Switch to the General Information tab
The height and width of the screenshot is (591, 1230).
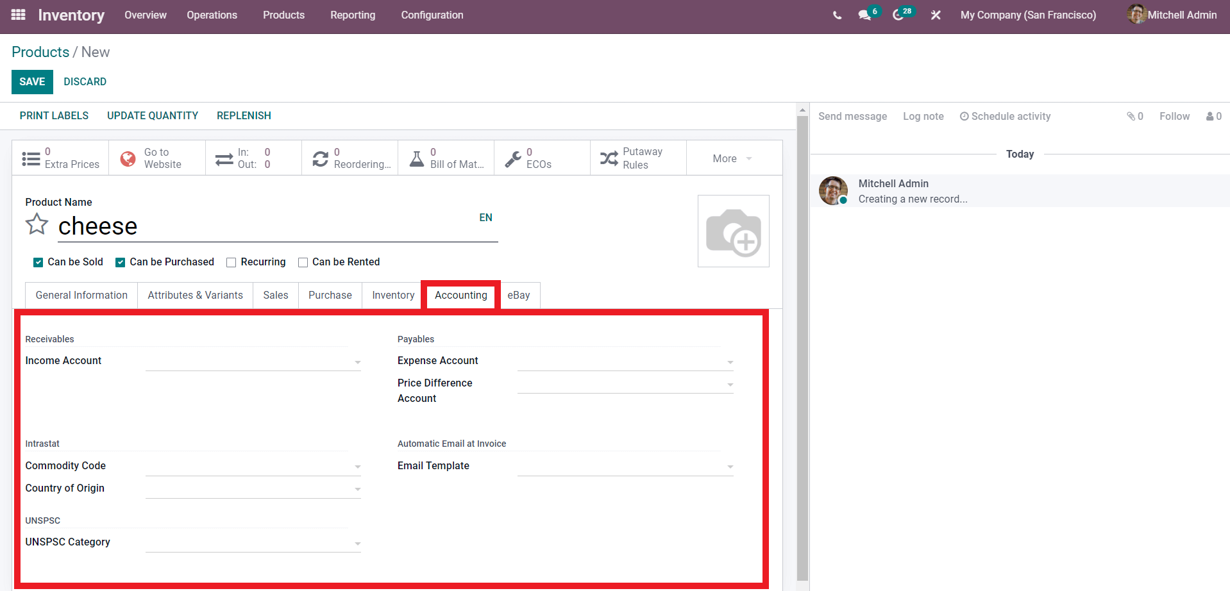[81, 295]
